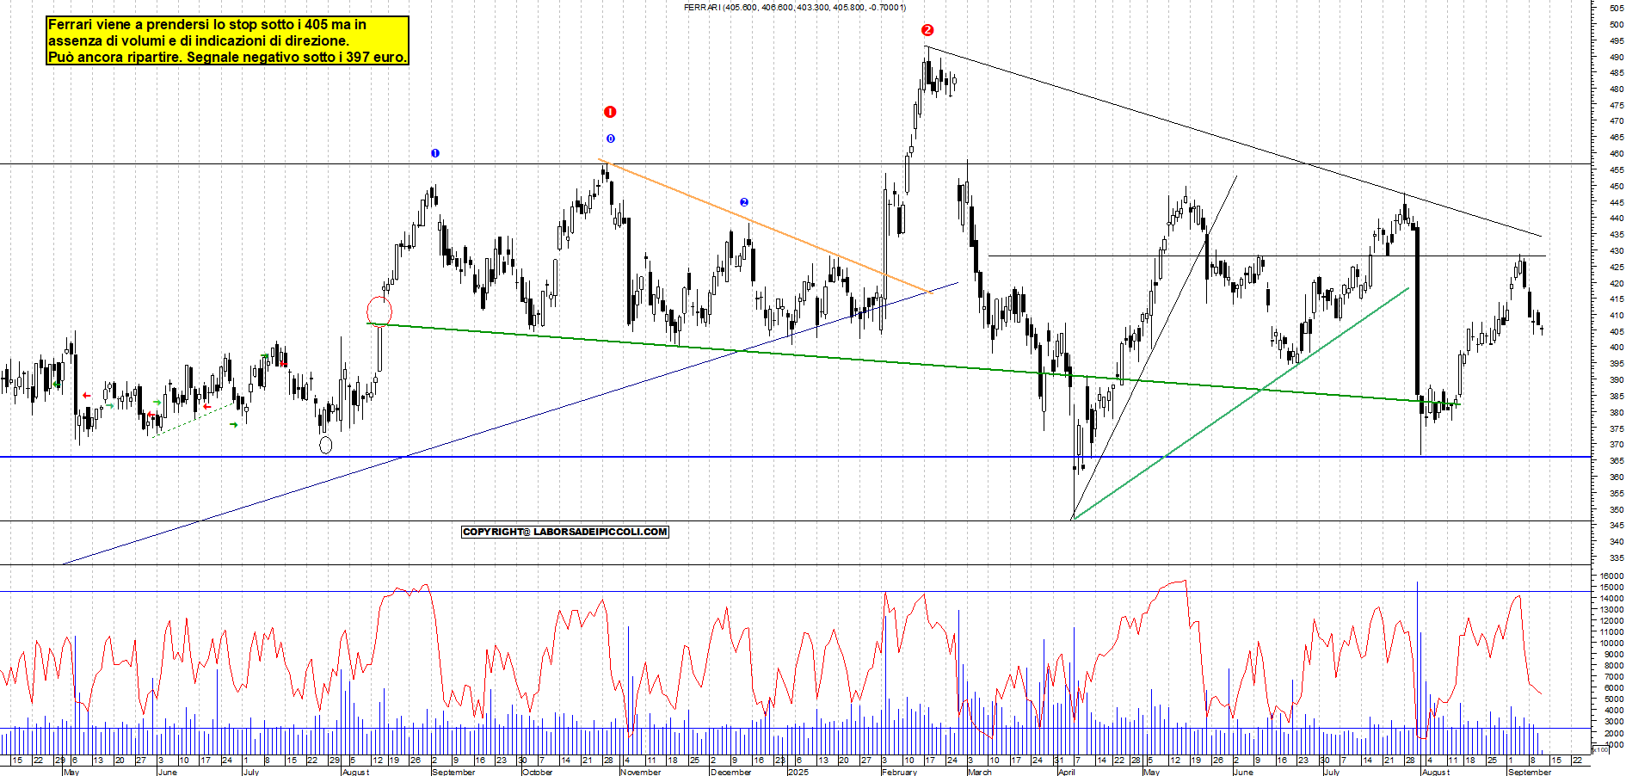Image resolution: width=1626 pixels, height=776 pixels.
Task: Click the October month label on the time axis
Action: pyautogui.click(x=537, y=772)
